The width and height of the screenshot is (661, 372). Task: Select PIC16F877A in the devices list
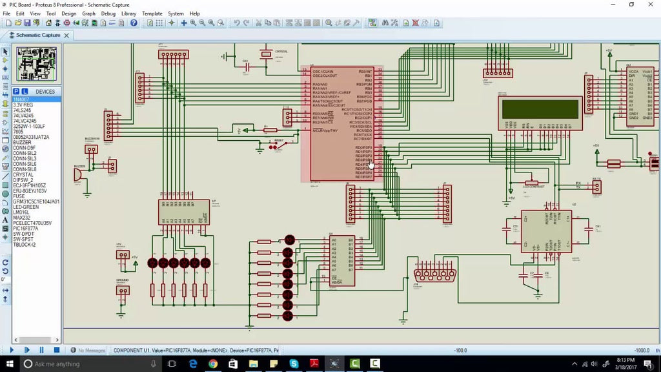tap(25, 228)
